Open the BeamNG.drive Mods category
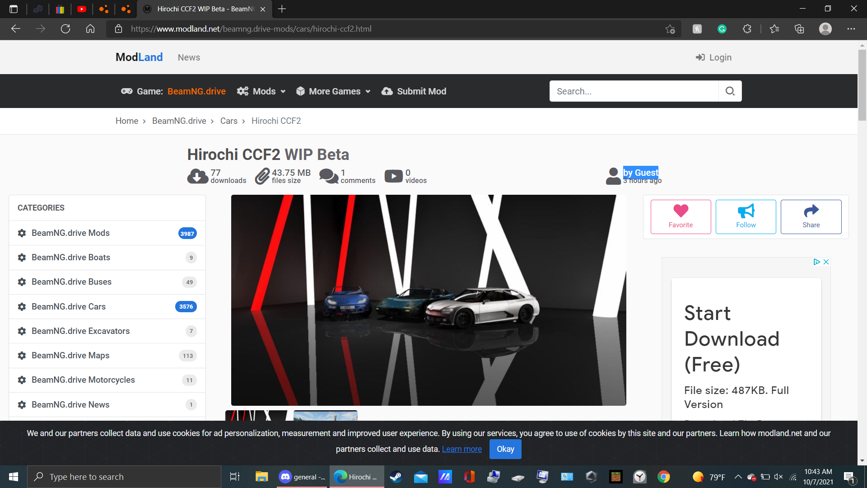 pos(107,233)
